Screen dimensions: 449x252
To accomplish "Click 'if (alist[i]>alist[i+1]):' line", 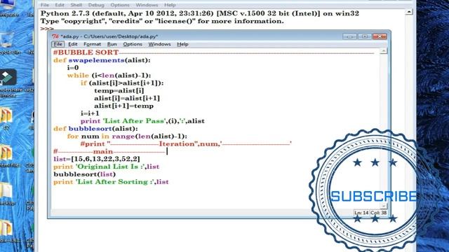I will tap(122, 83).
